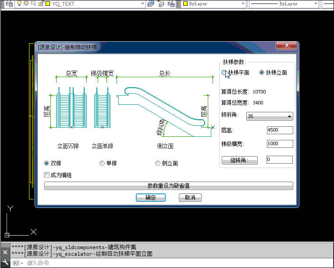
Task: Enable the 成为编组 checkbox
Action: (46, 175)
